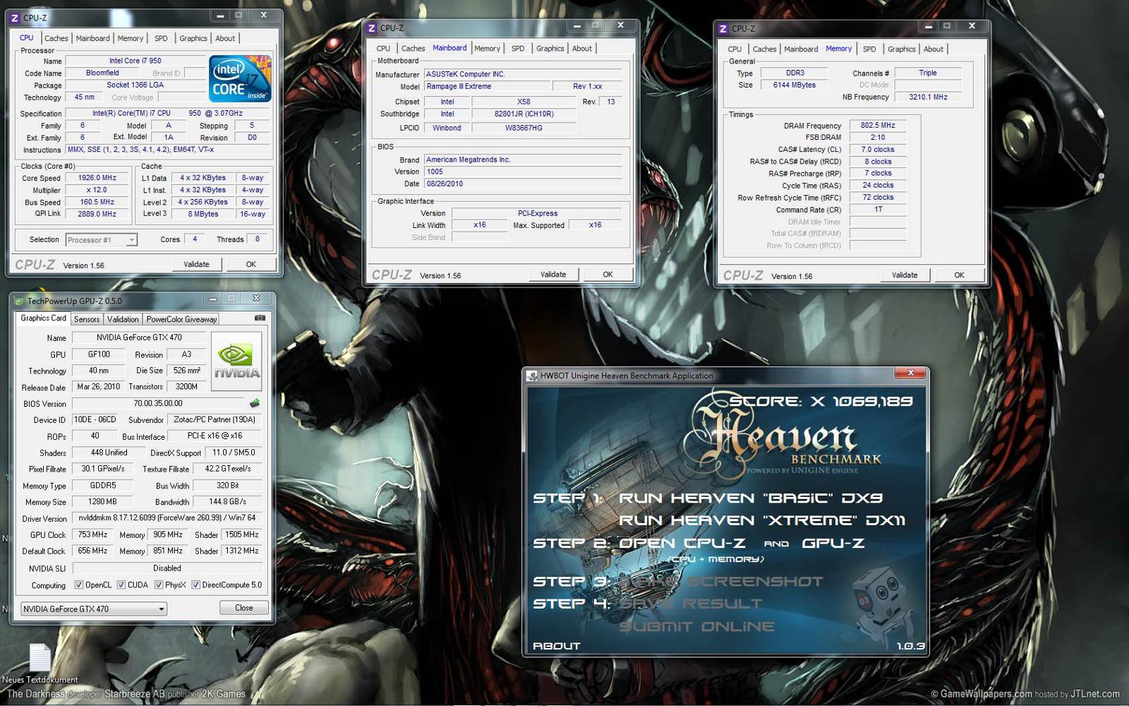
Task: Toggle the OpenCL checkbox
Action: [79, 585]
